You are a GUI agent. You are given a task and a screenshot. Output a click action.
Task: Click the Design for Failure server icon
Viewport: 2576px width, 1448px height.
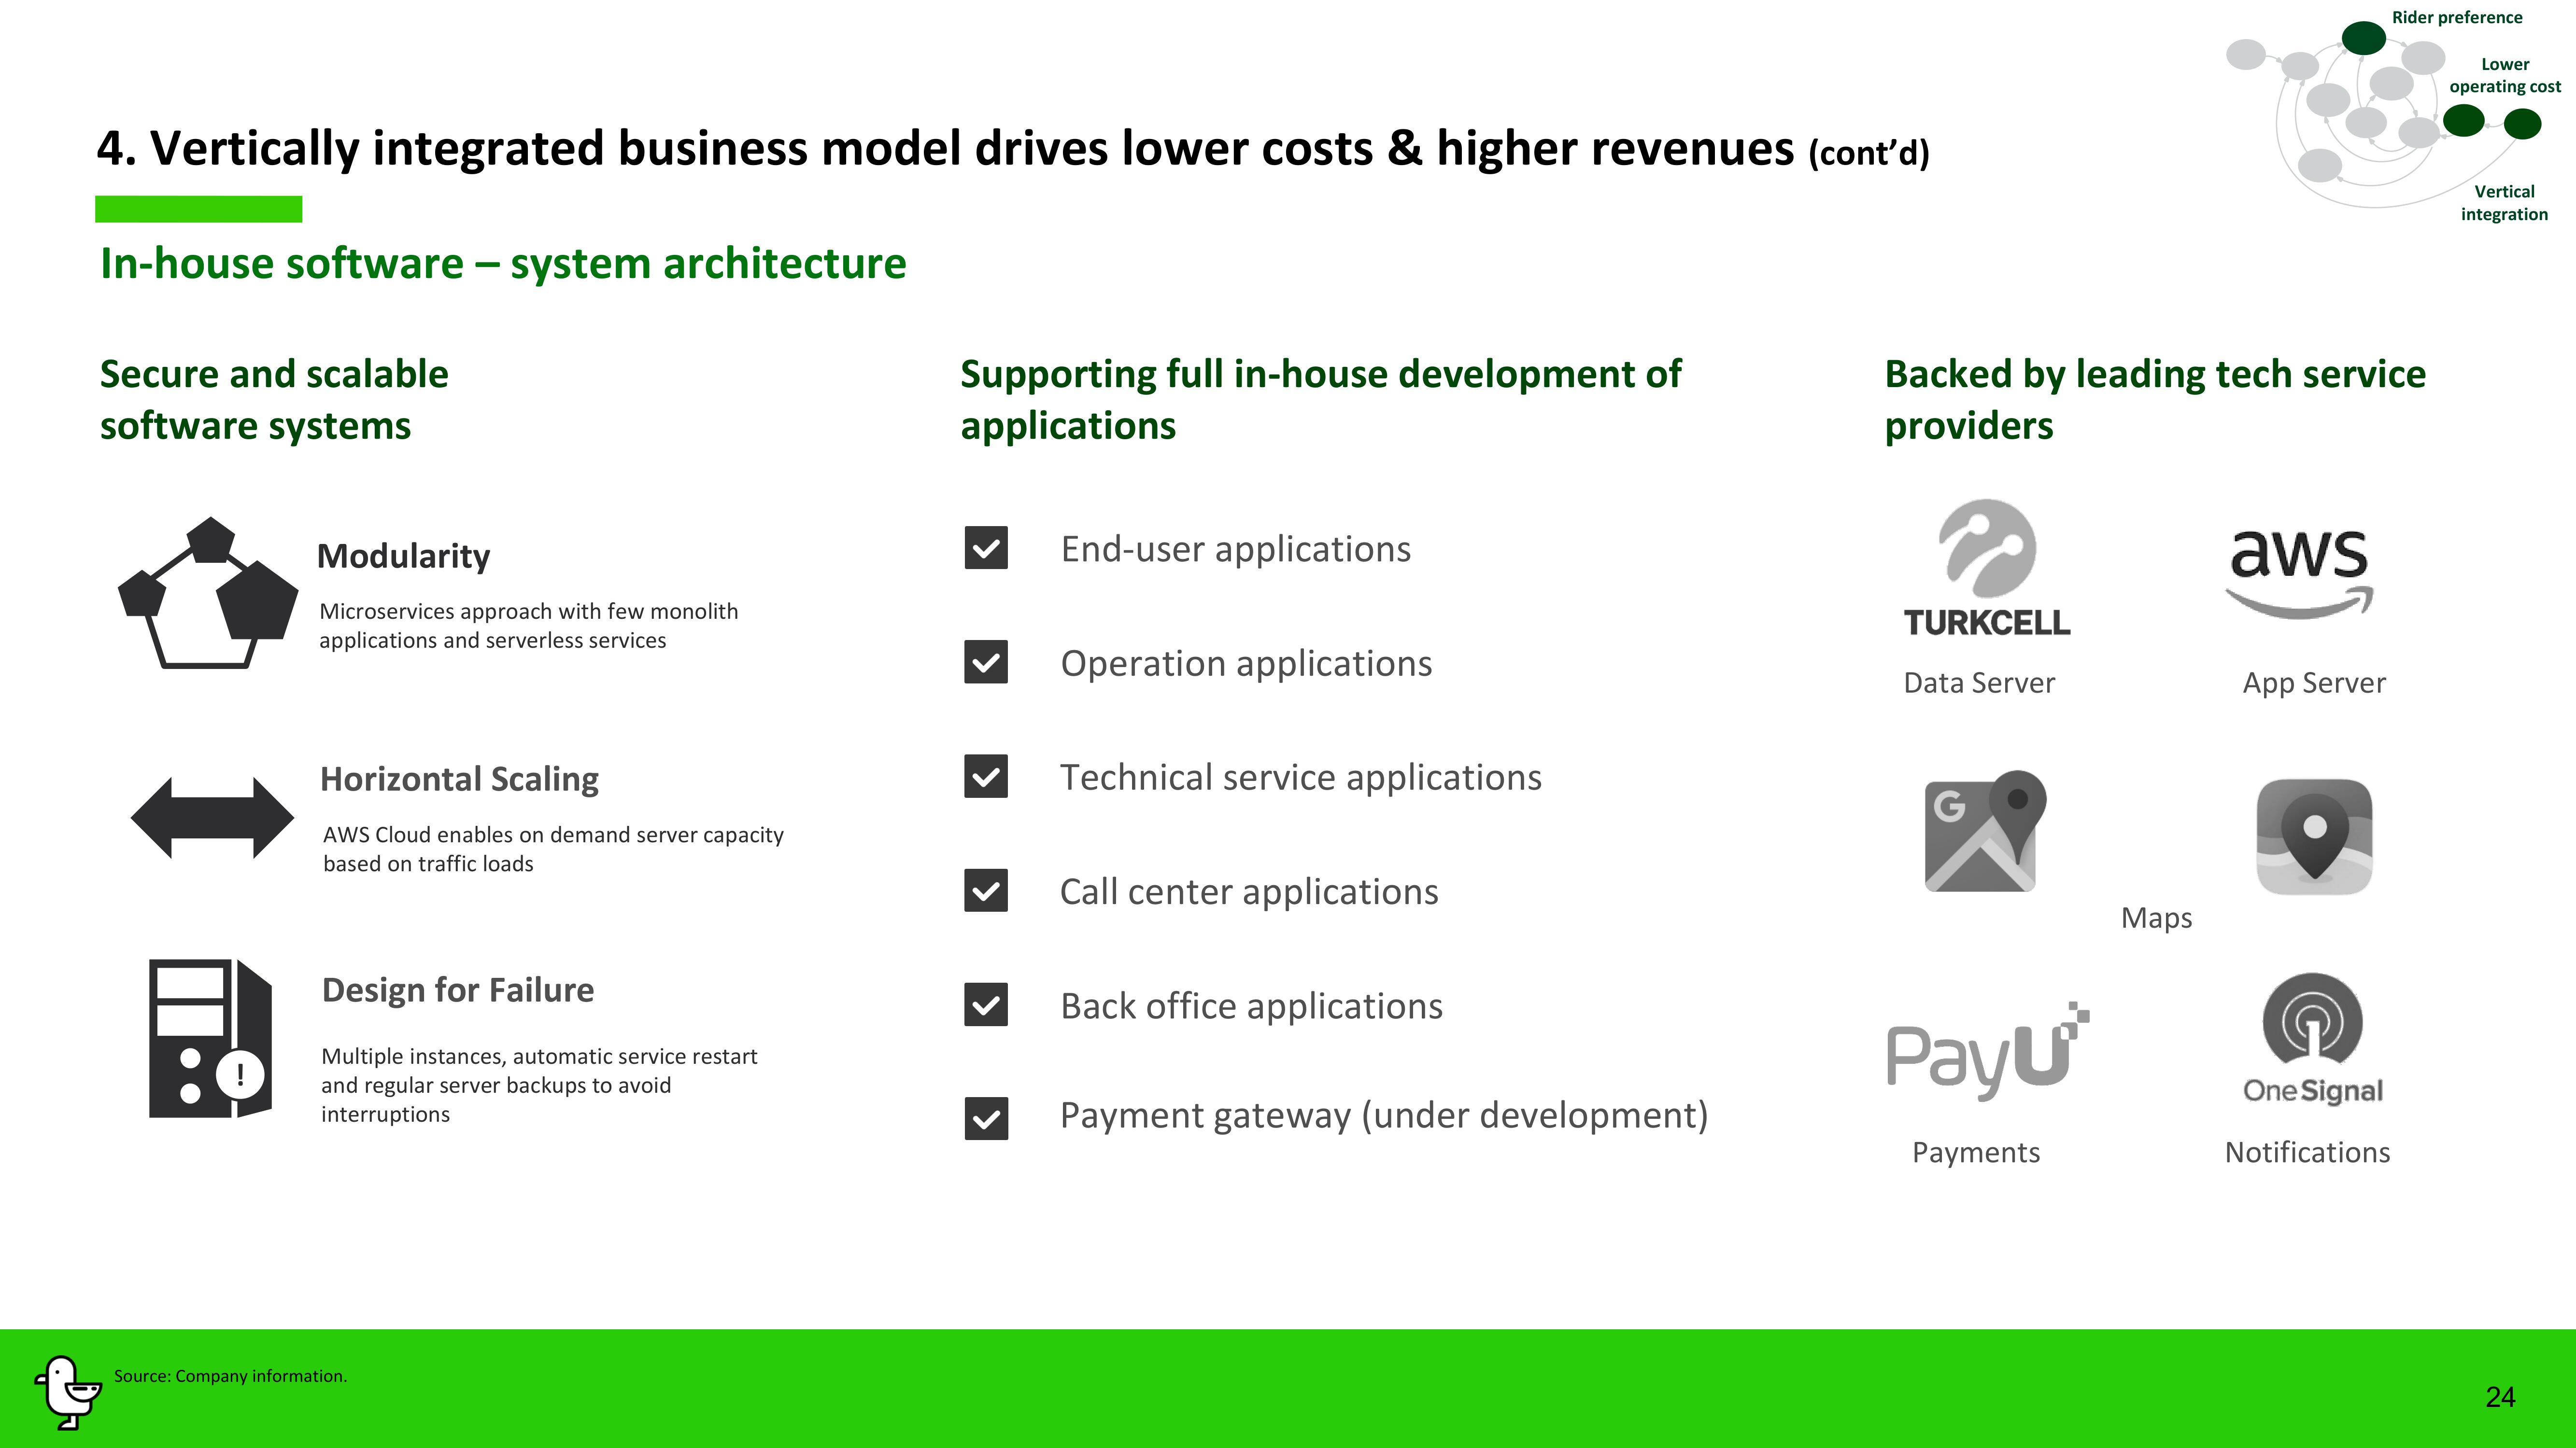(x=211, y=1038)
